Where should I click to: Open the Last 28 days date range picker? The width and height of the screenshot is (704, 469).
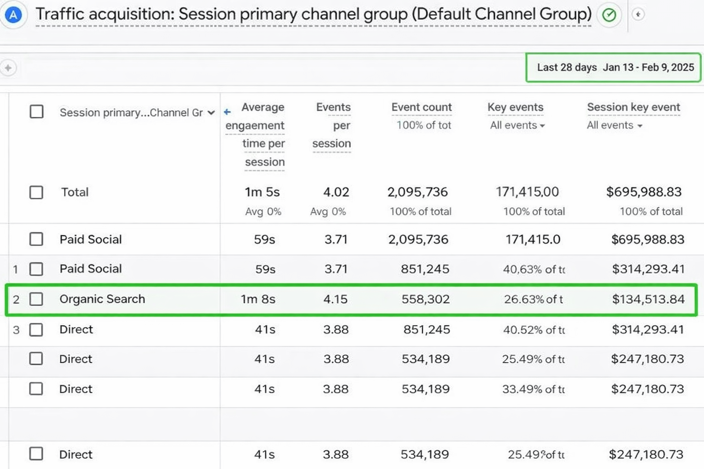click(613, 68)
